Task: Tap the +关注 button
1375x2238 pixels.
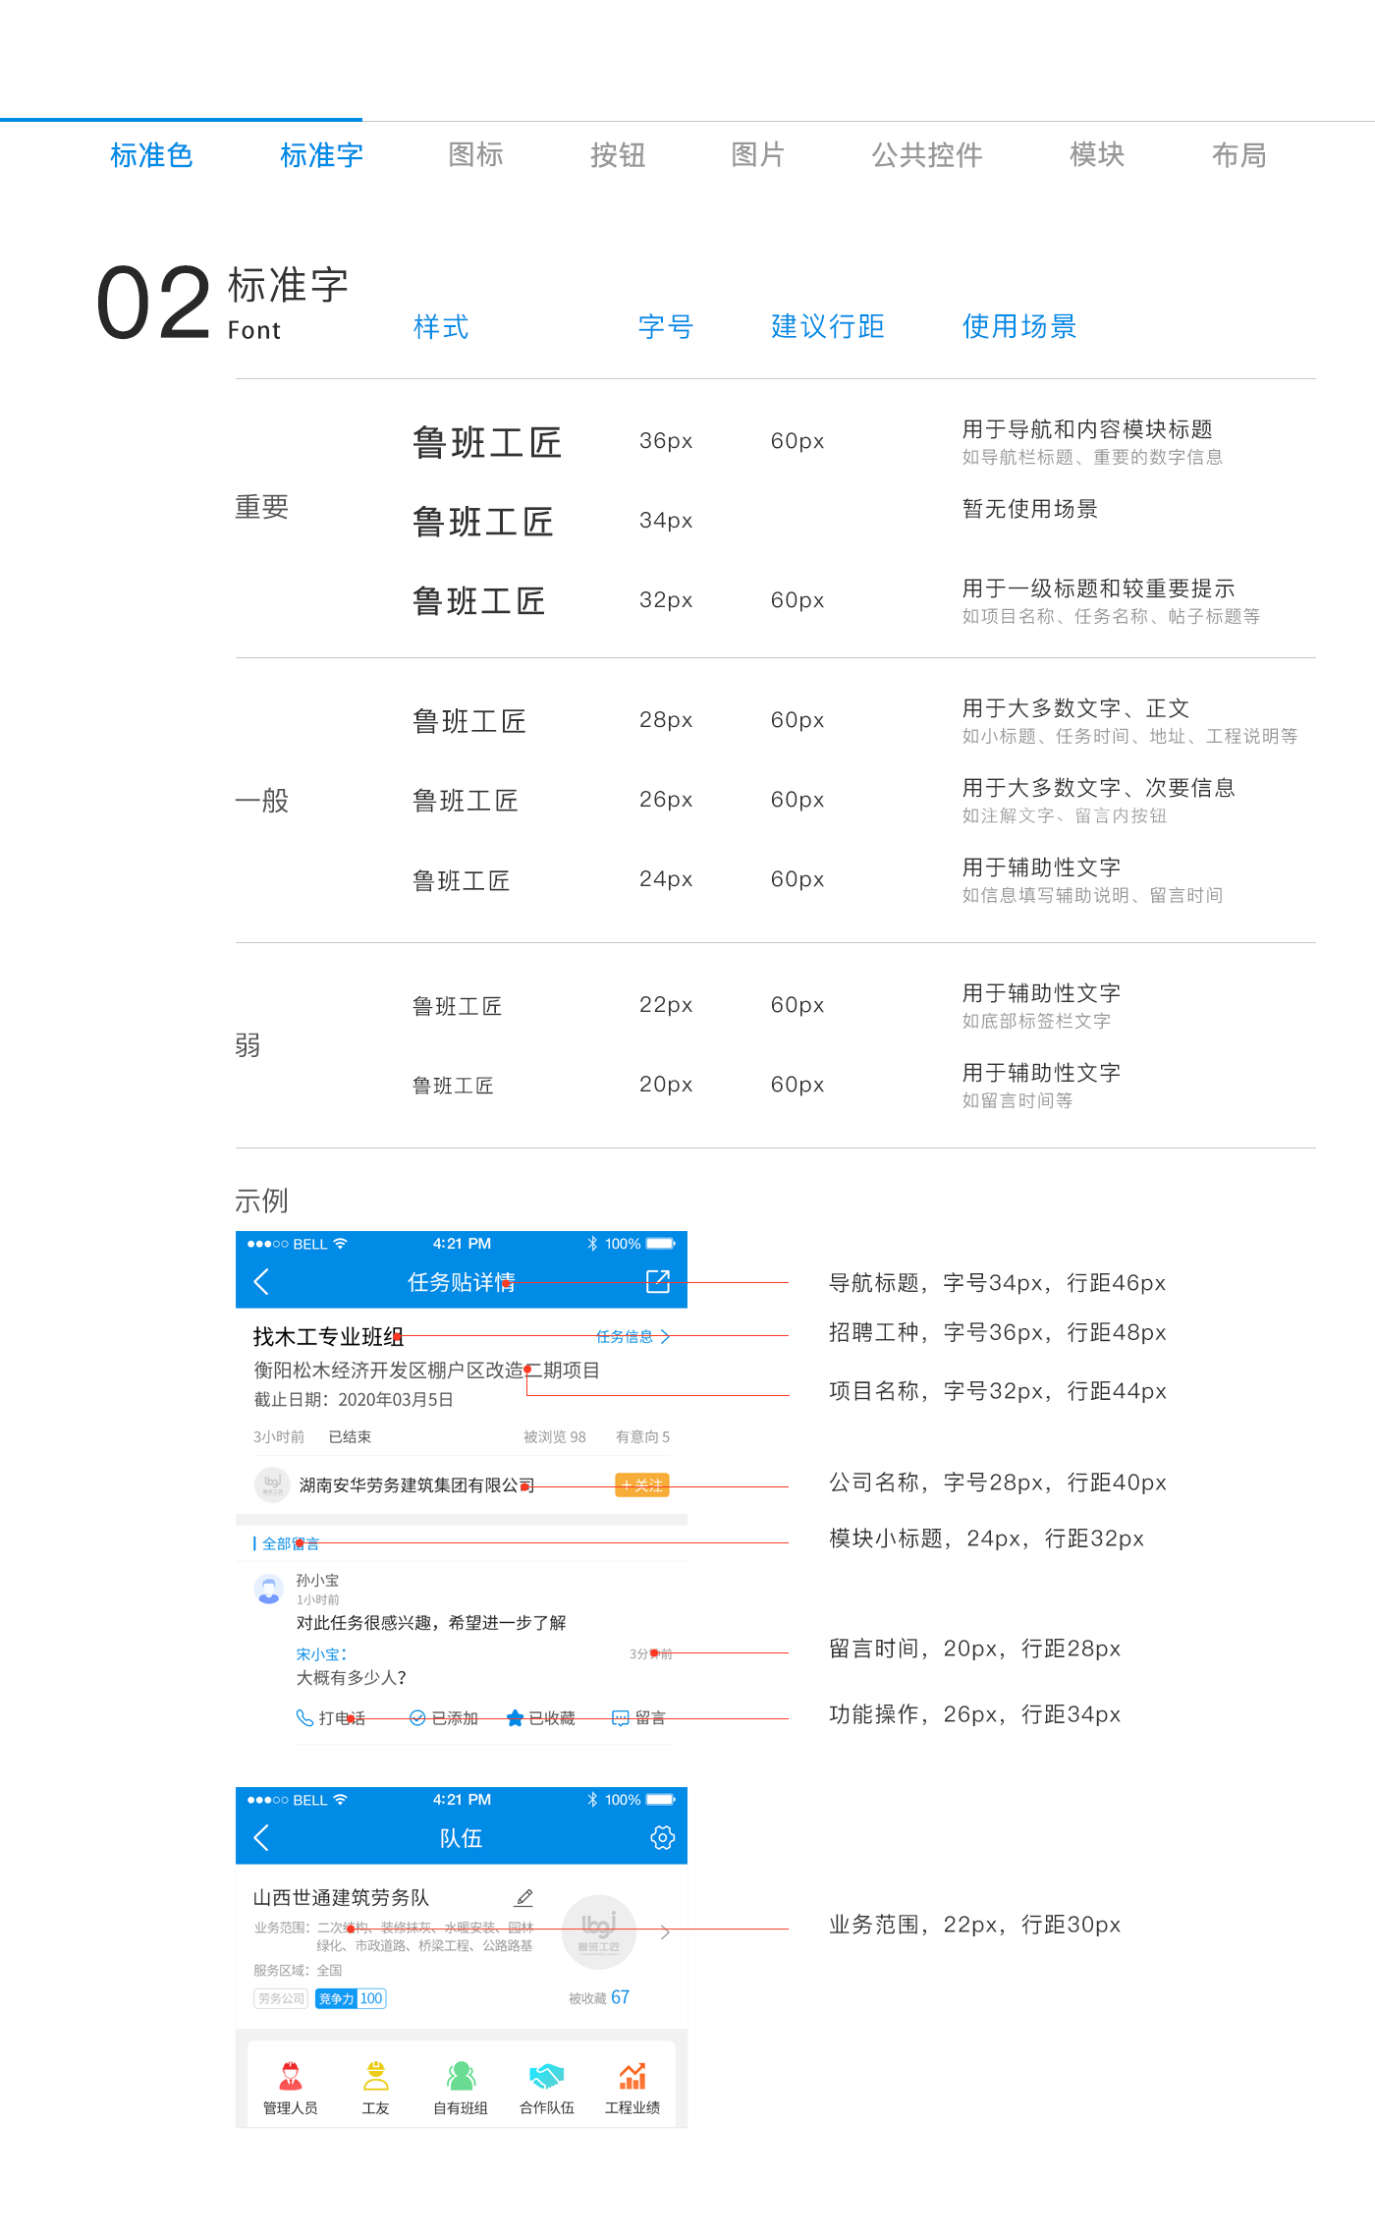Action: click(x=642, y=1484)
